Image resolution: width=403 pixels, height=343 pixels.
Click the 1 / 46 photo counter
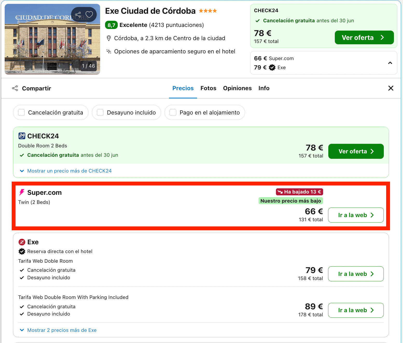point(88,66)
